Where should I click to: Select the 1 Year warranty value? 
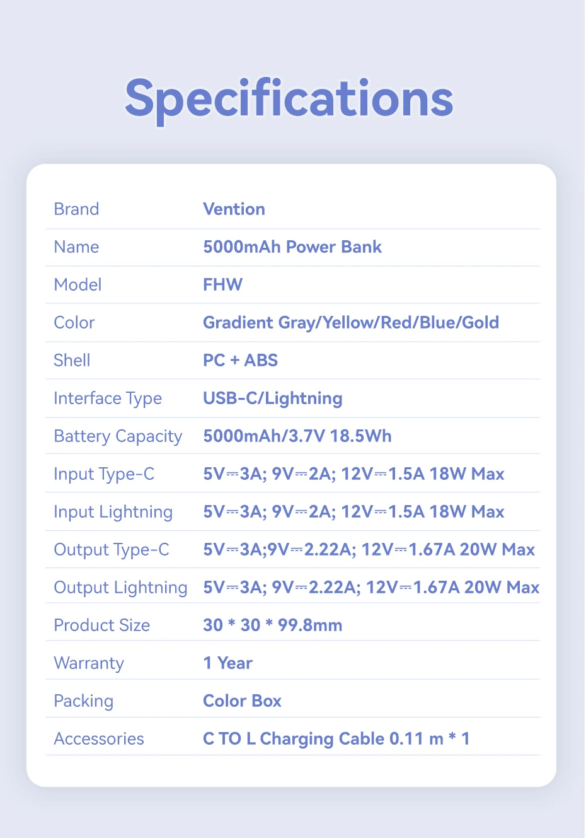click(x=228, y=663)
